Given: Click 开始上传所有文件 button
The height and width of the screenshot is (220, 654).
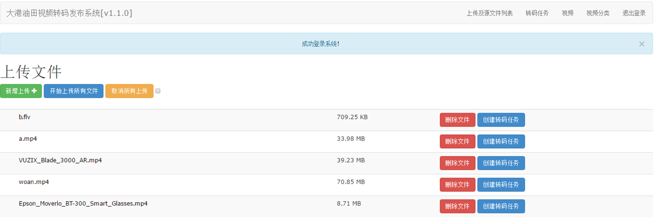Looking at the screenshot, I should tap(74, 91).
